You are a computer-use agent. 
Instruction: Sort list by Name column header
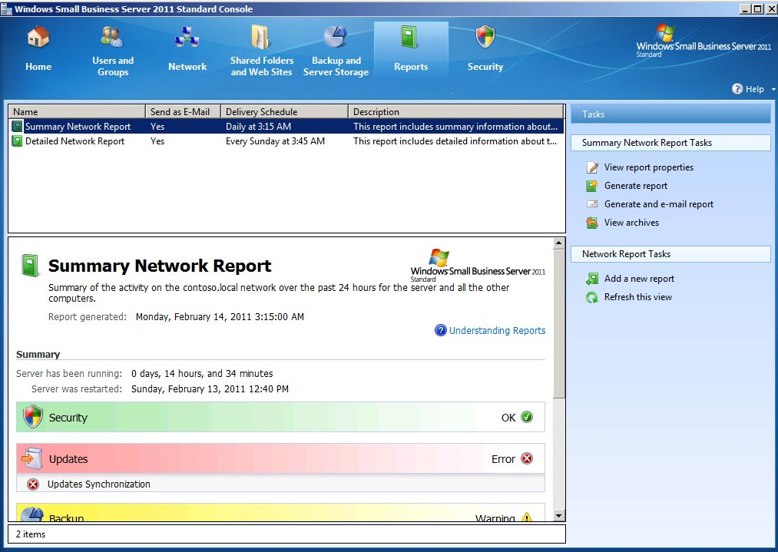click(x=76, y=111)
